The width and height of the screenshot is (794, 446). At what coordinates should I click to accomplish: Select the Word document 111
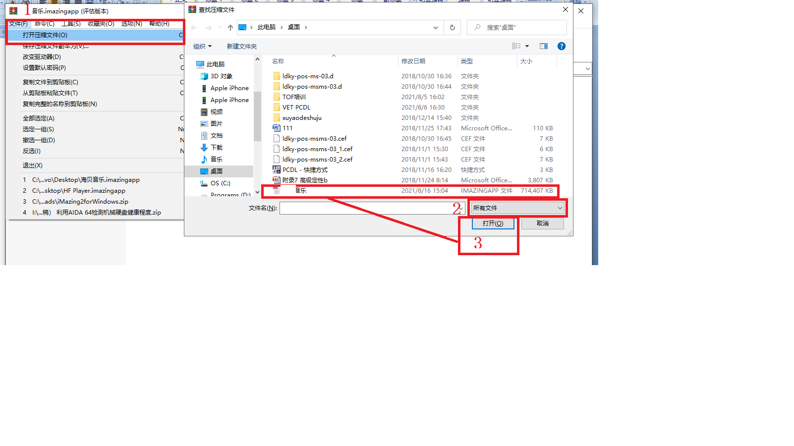pyautogui.click(x=287, y=128)
